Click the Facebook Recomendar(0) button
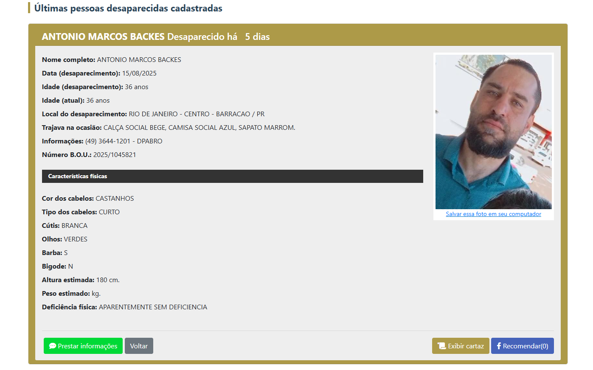The width and height of the screenshot is (593, 370). (x=523, y=346)
